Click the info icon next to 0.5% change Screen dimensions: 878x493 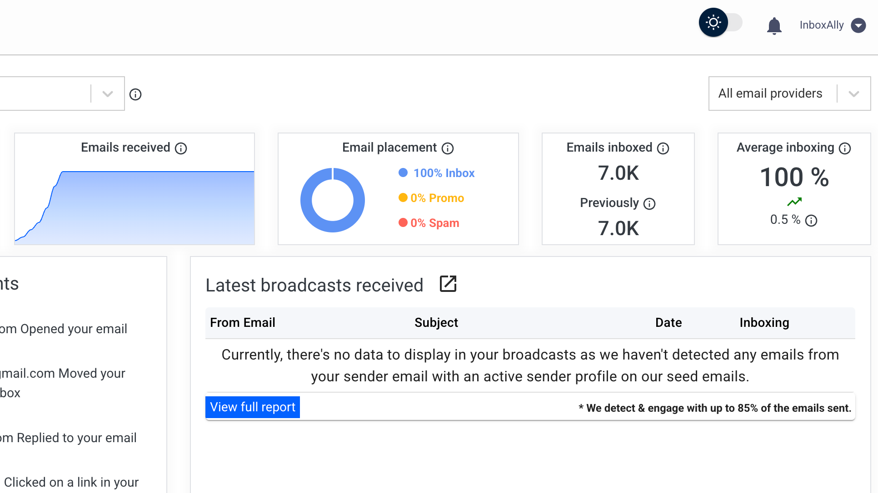812,221
